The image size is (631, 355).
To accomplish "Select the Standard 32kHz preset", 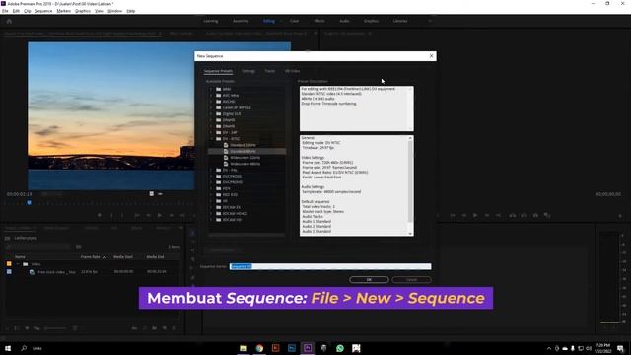I will [x=243, y=145].
